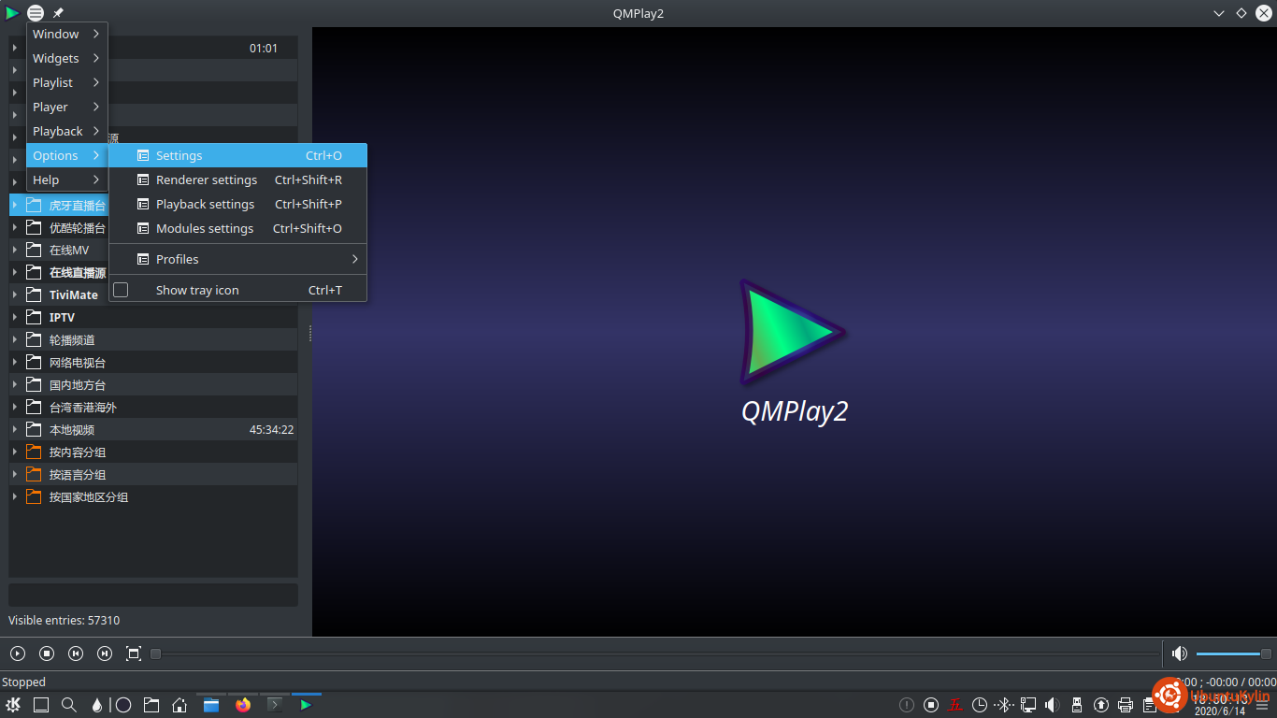Click the 01:01 duration in the top playlist row
This screenshot has width=1277, height=718.
(264, 48)
